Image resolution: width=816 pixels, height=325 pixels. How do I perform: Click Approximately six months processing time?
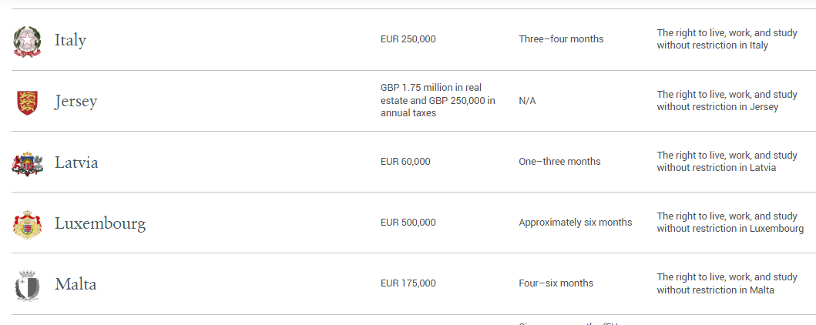(576, 223)
